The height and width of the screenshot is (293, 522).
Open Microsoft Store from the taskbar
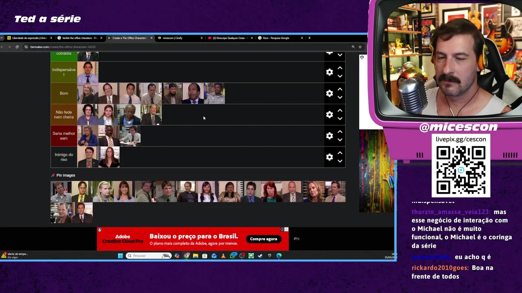tap(205, 256)
